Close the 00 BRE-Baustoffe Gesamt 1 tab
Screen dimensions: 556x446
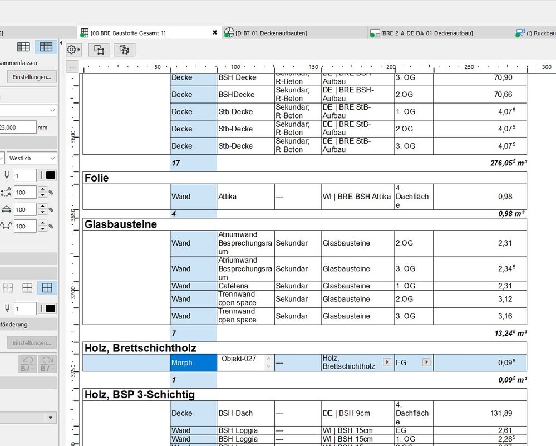[x=214, y=33]
